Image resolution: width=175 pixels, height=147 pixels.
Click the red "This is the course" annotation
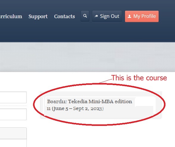tap(139, 78)
